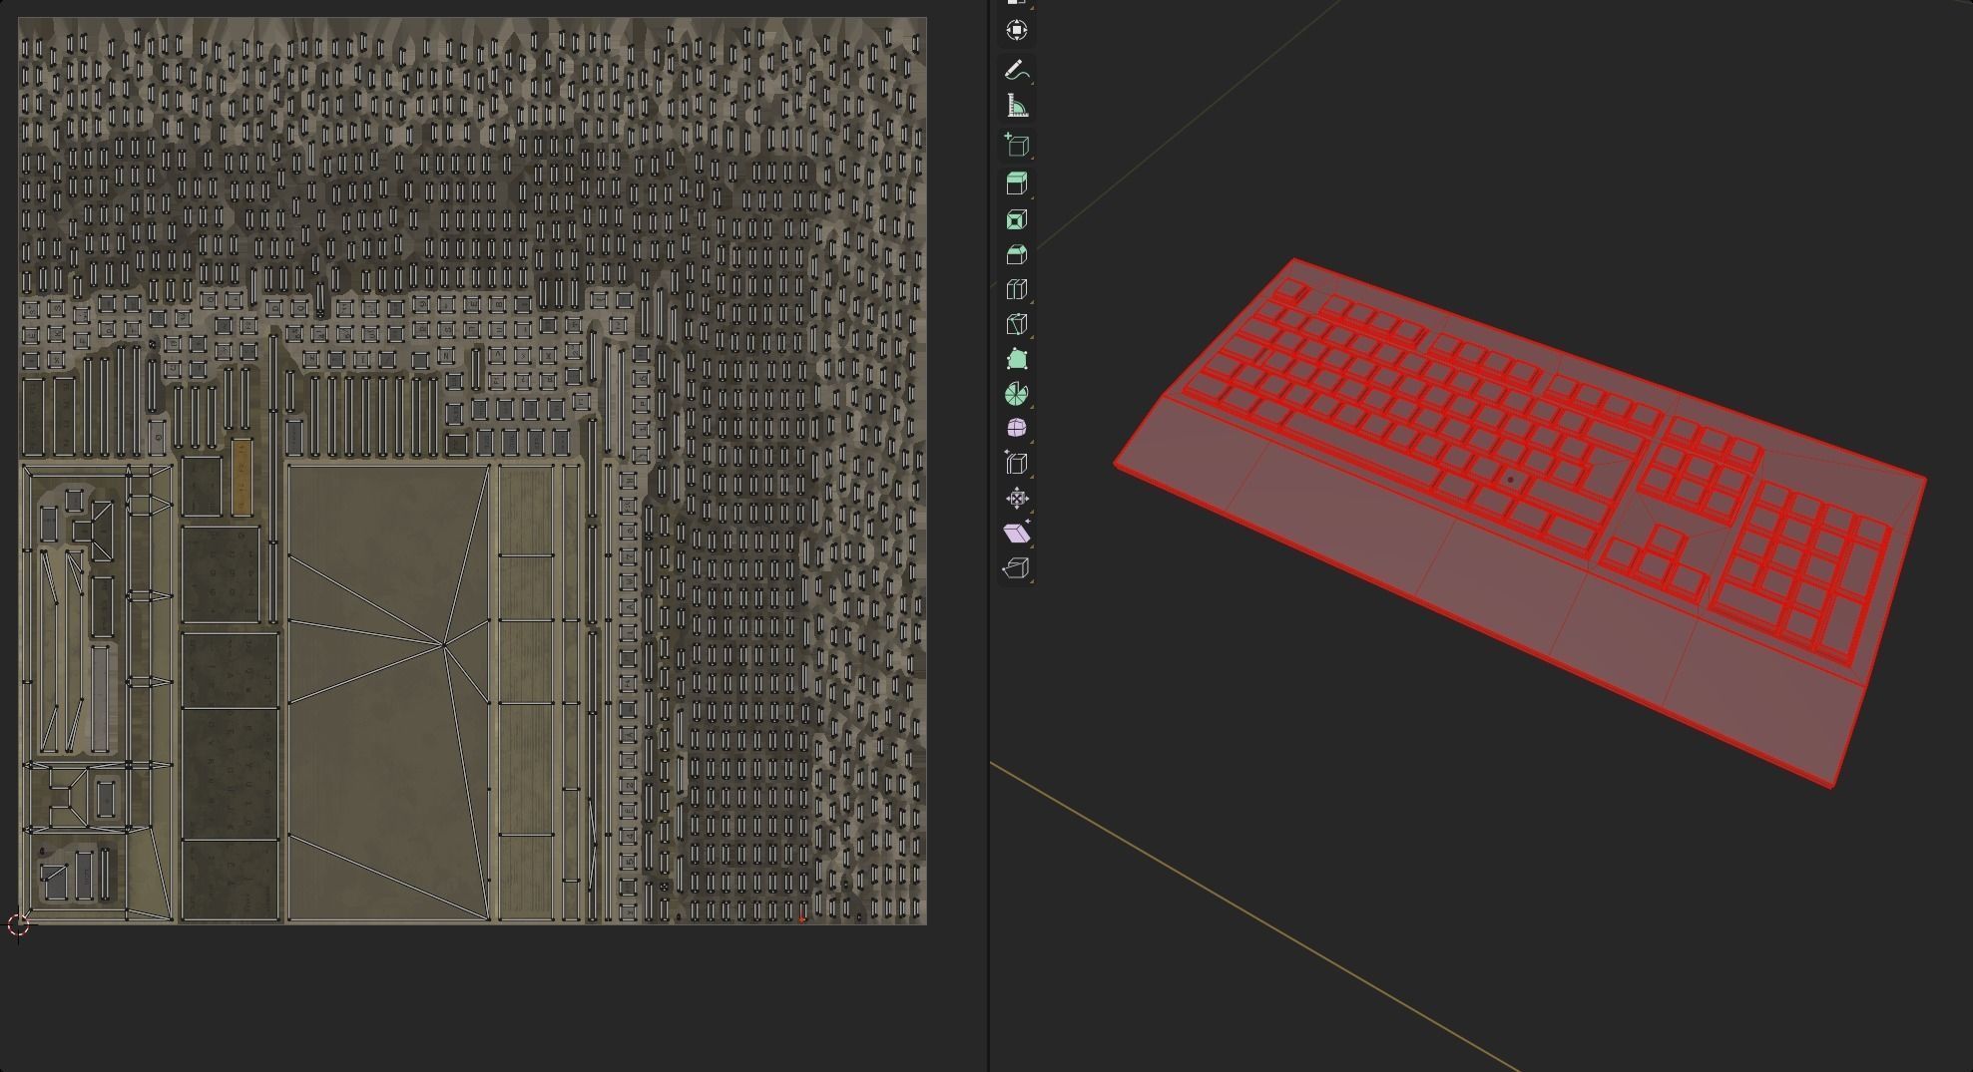The width and height of the screenshot is (1973, 1072).
Task: Select the Smooth vertices tool
Action: [1016, 428]
